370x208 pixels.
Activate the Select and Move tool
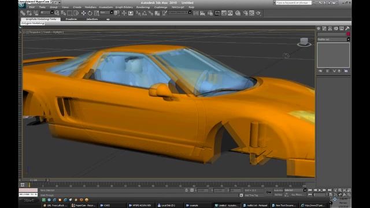coord(83,13)
